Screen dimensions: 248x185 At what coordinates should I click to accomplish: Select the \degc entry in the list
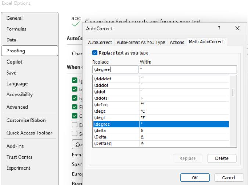(x=161, y=111)
